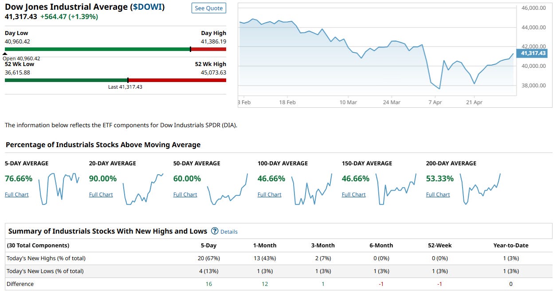Click the Difference row label
557x297 pixels.
20,284
